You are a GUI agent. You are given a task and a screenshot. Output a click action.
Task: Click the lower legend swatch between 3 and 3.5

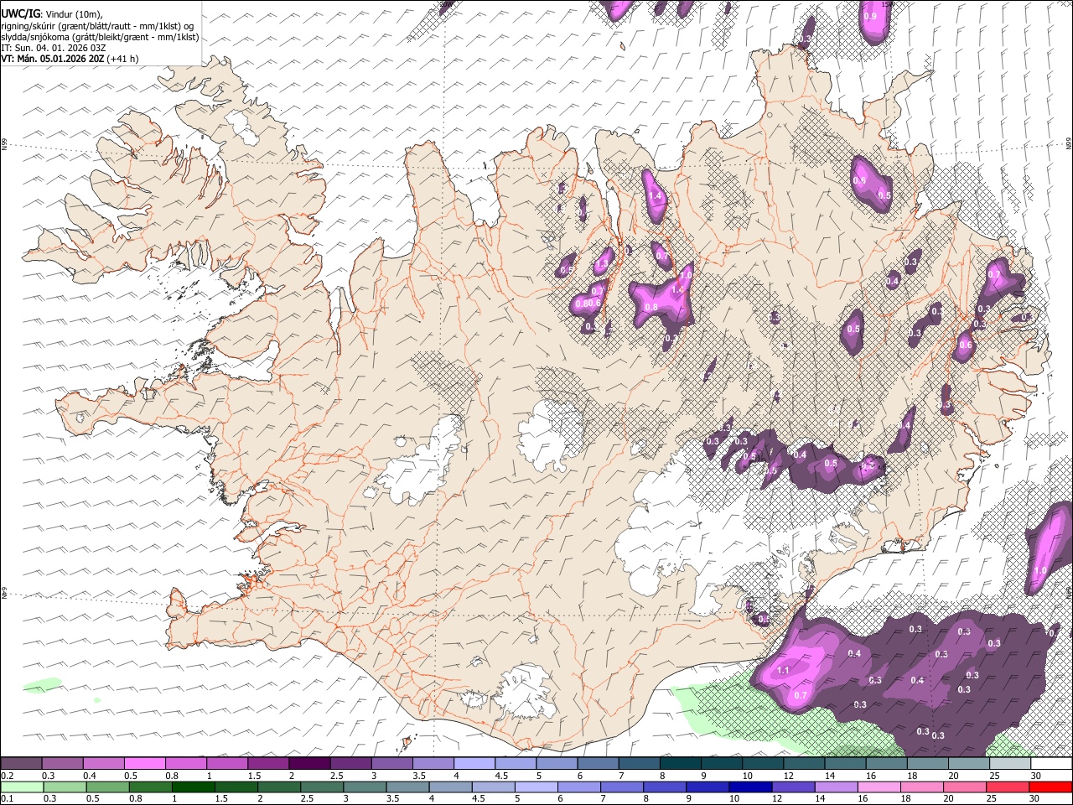pos(365,787)
